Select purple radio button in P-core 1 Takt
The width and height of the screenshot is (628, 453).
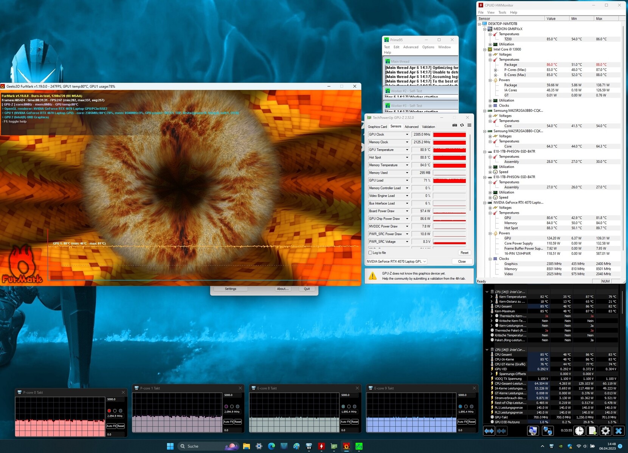(x=226, y=407)
